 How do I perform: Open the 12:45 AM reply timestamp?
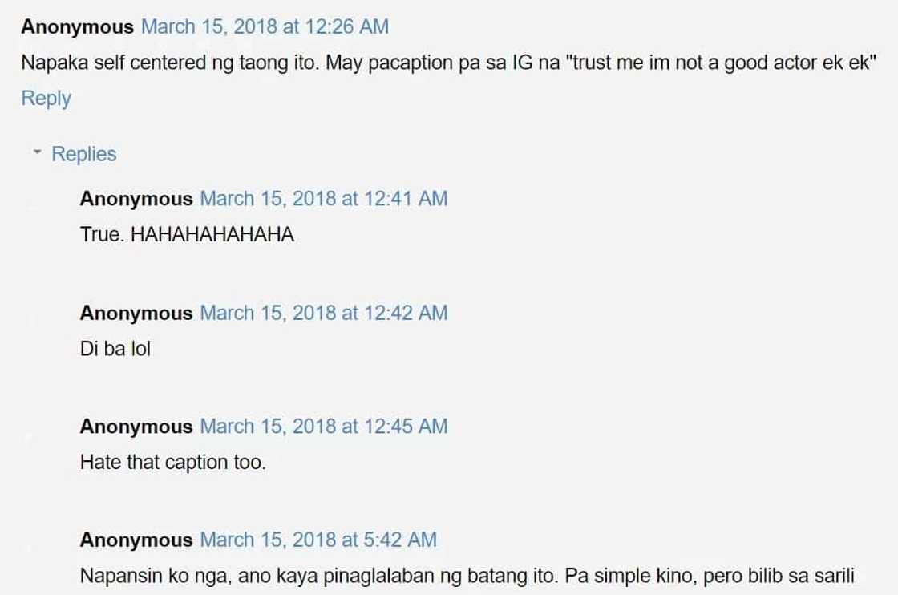(323, 427)
